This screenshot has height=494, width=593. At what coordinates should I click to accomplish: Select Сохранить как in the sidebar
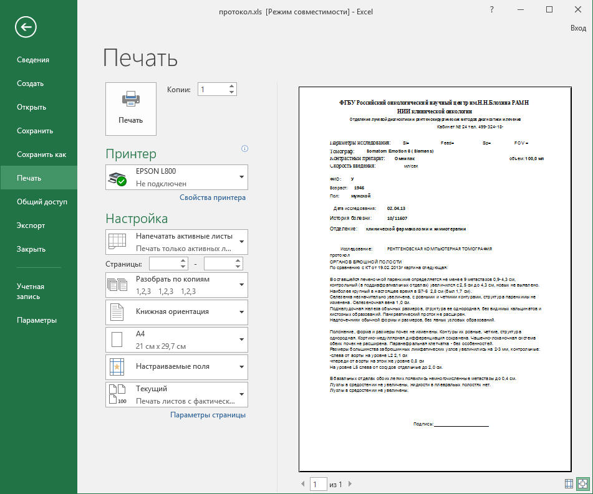(41, 154)
